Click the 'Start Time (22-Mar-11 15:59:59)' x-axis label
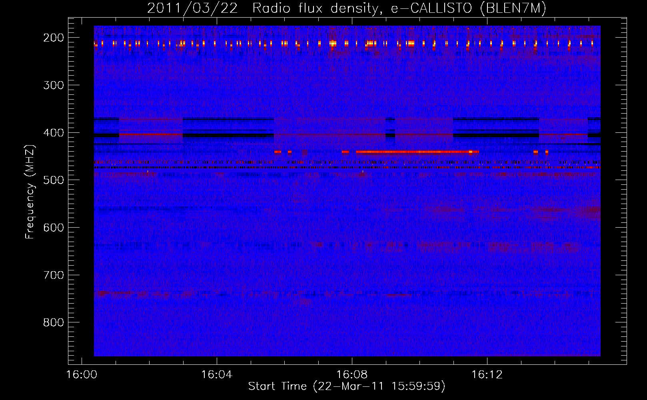Screen dimensions: 647x400 pos(347,386)
